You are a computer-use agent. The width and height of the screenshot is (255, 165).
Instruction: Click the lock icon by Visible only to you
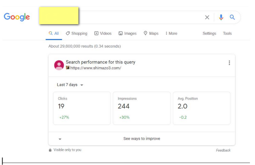click(x=50, y=150)
